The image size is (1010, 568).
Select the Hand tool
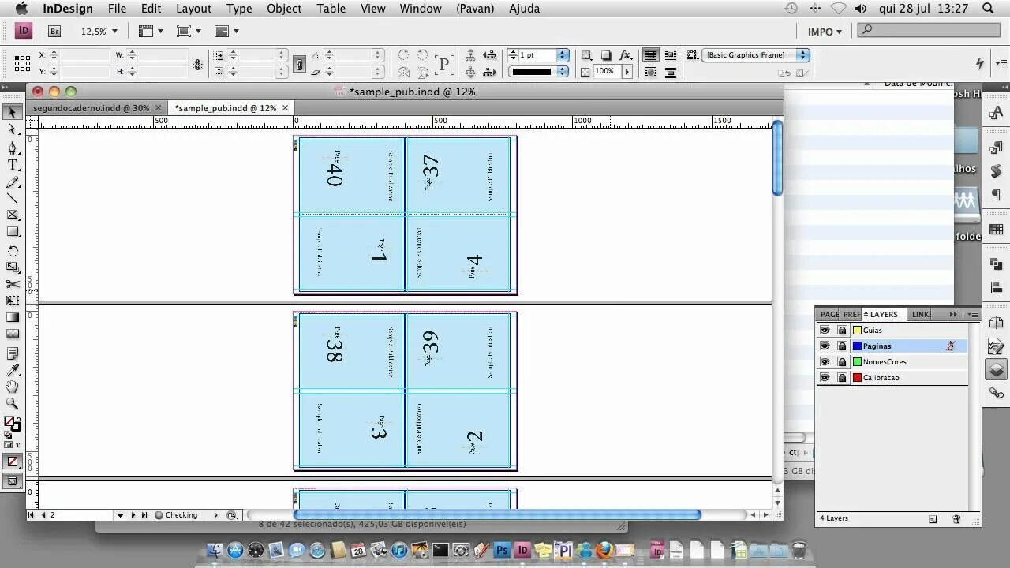click(x=13, y=387)
